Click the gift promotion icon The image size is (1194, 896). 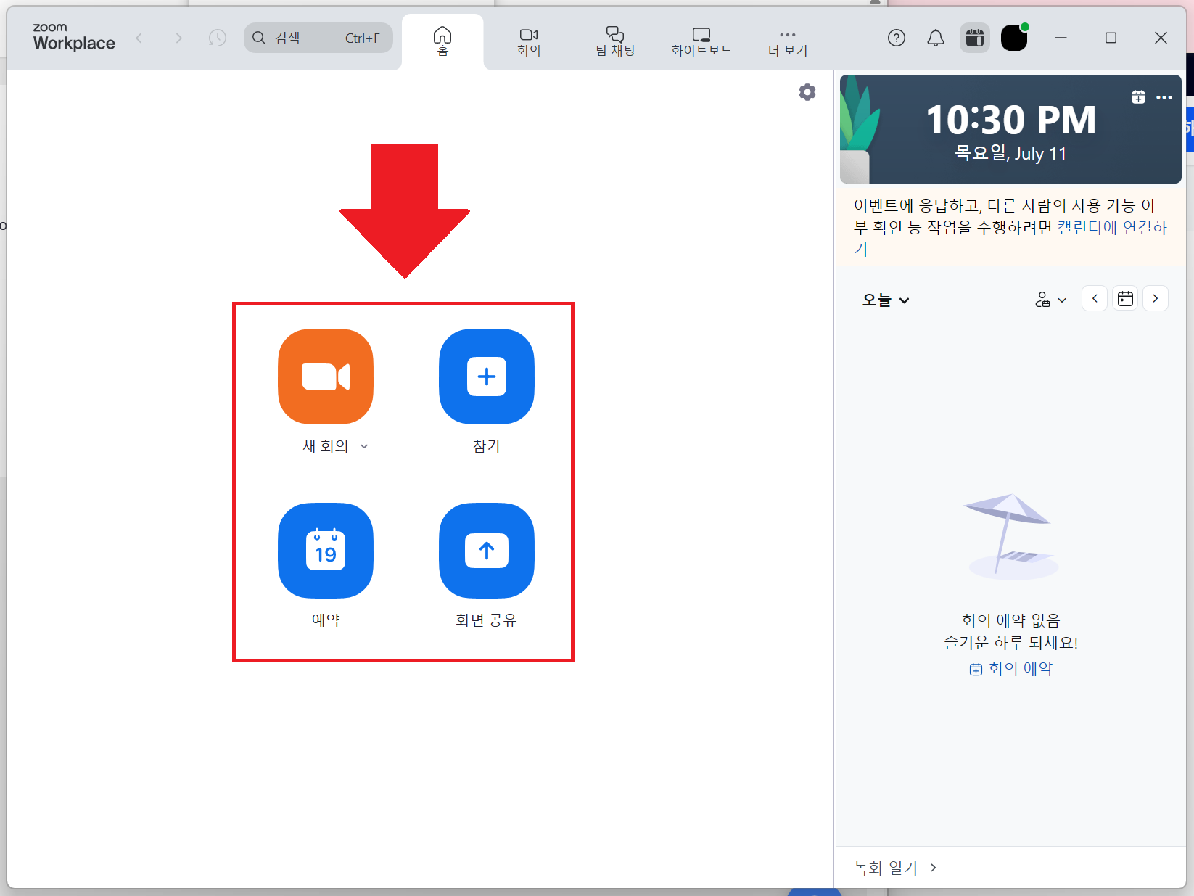click(x=974, y=38)
